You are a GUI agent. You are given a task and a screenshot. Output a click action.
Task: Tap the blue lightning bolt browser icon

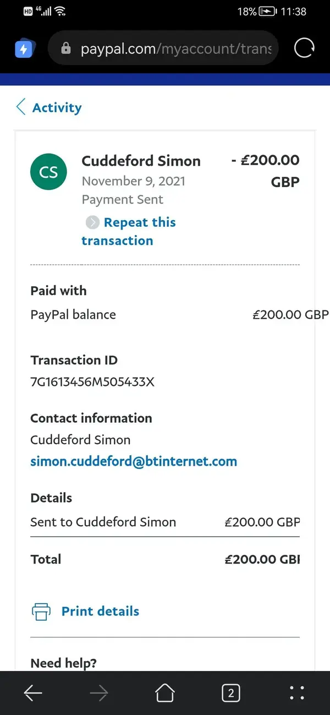tap(24, 49)
